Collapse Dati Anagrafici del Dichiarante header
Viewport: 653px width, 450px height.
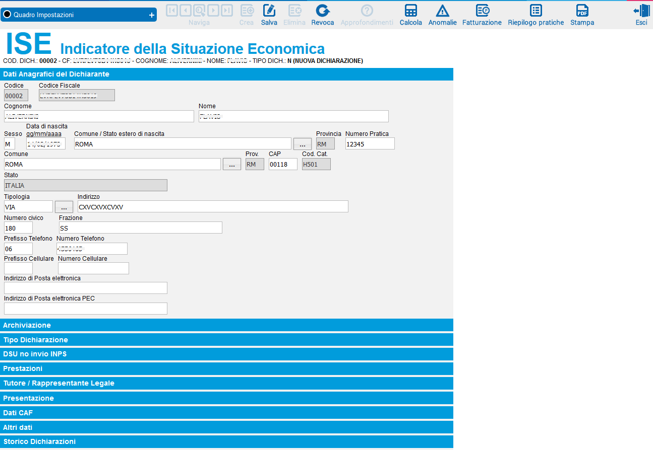click(x=226, y=74)
